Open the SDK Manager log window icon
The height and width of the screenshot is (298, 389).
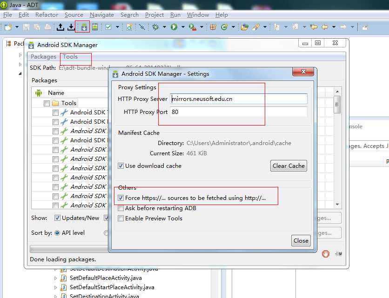coord(338,254)
